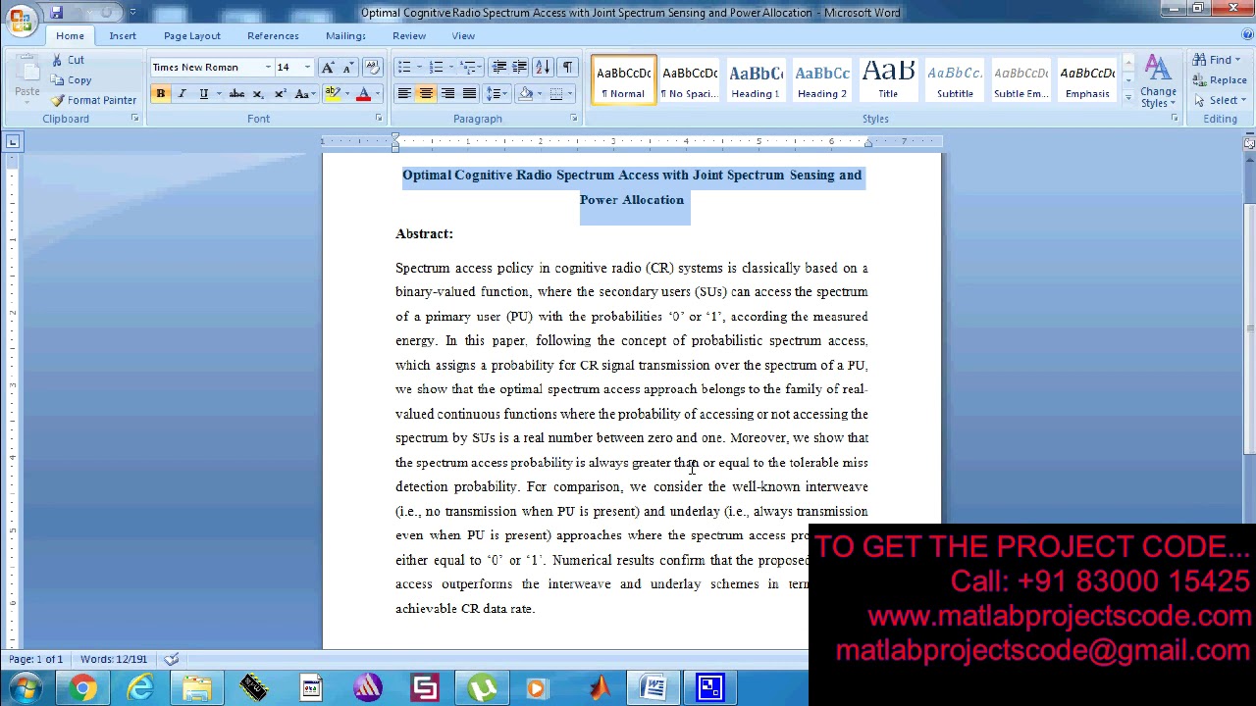Click the Increase Indent icon

(x=519, y=68)
